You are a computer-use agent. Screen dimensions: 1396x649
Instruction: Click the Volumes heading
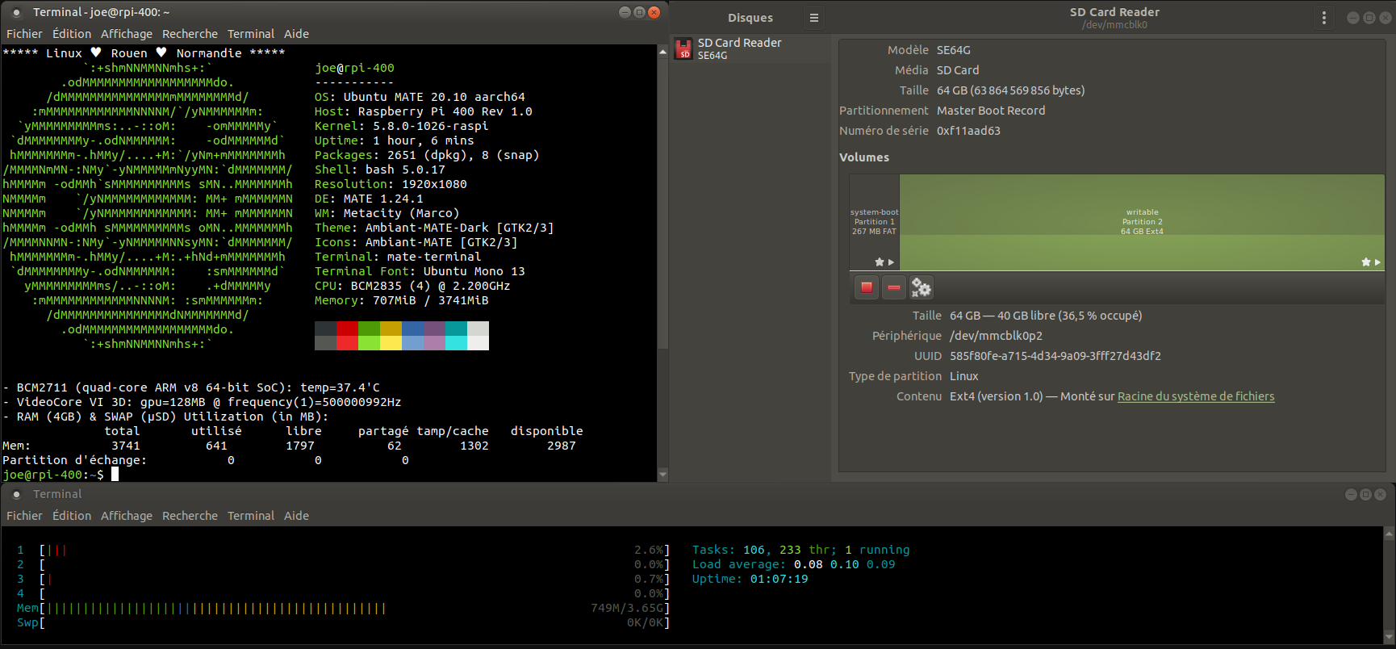tap(864, 157)
